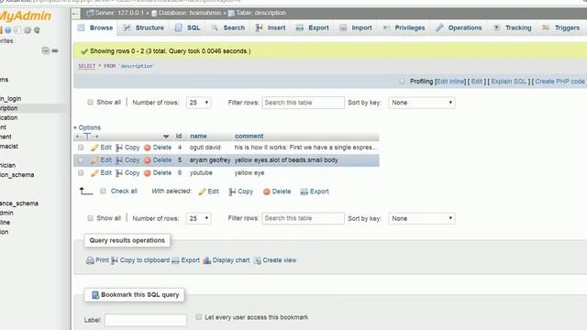This screenshot has height=330, width=587.
Task: Expand the + Options link
Action: (87, 127)
